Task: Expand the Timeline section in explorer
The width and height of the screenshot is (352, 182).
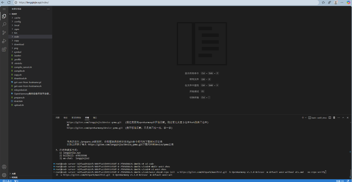Action: pyautogui.click(x=30, y=177)
